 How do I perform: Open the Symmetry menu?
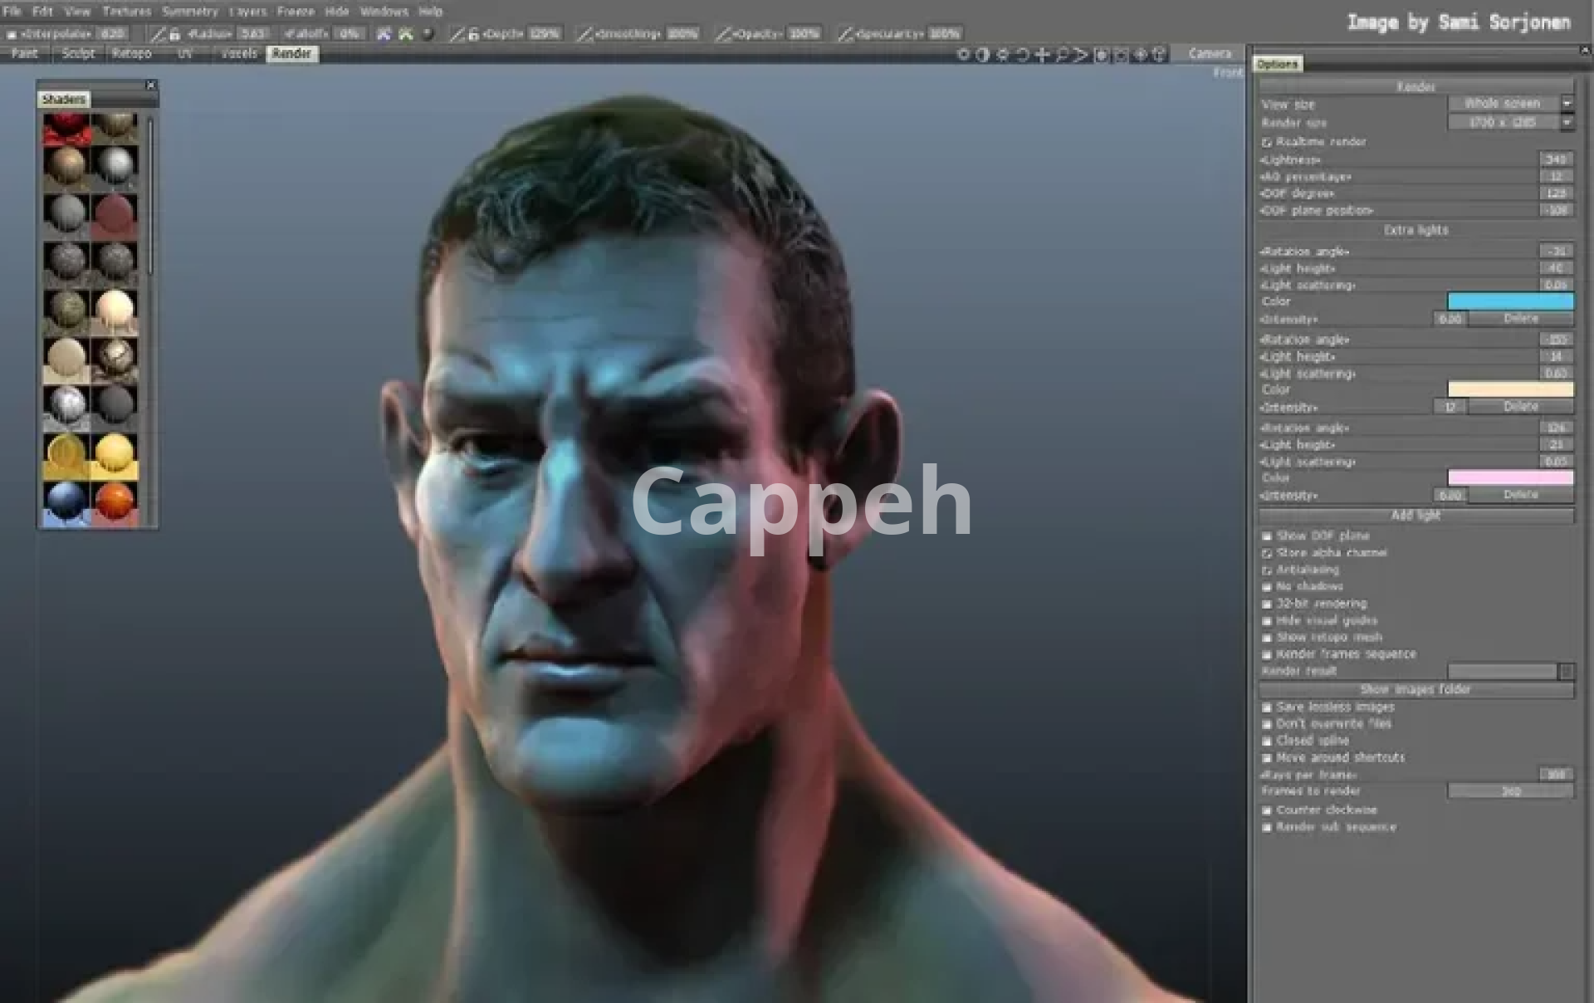click(189, 12)
